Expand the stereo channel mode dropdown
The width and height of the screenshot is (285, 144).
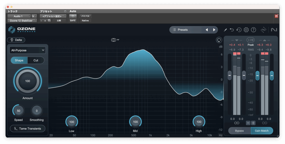click(115, 40)
